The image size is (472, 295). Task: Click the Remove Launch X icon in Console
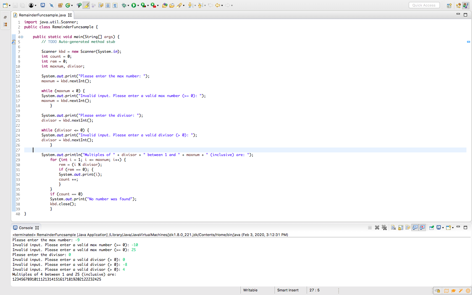377,227
